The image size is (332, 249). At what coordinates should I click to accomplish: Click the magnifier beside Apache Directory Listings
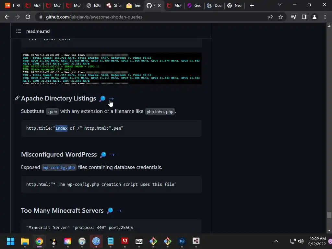(102, 99)
